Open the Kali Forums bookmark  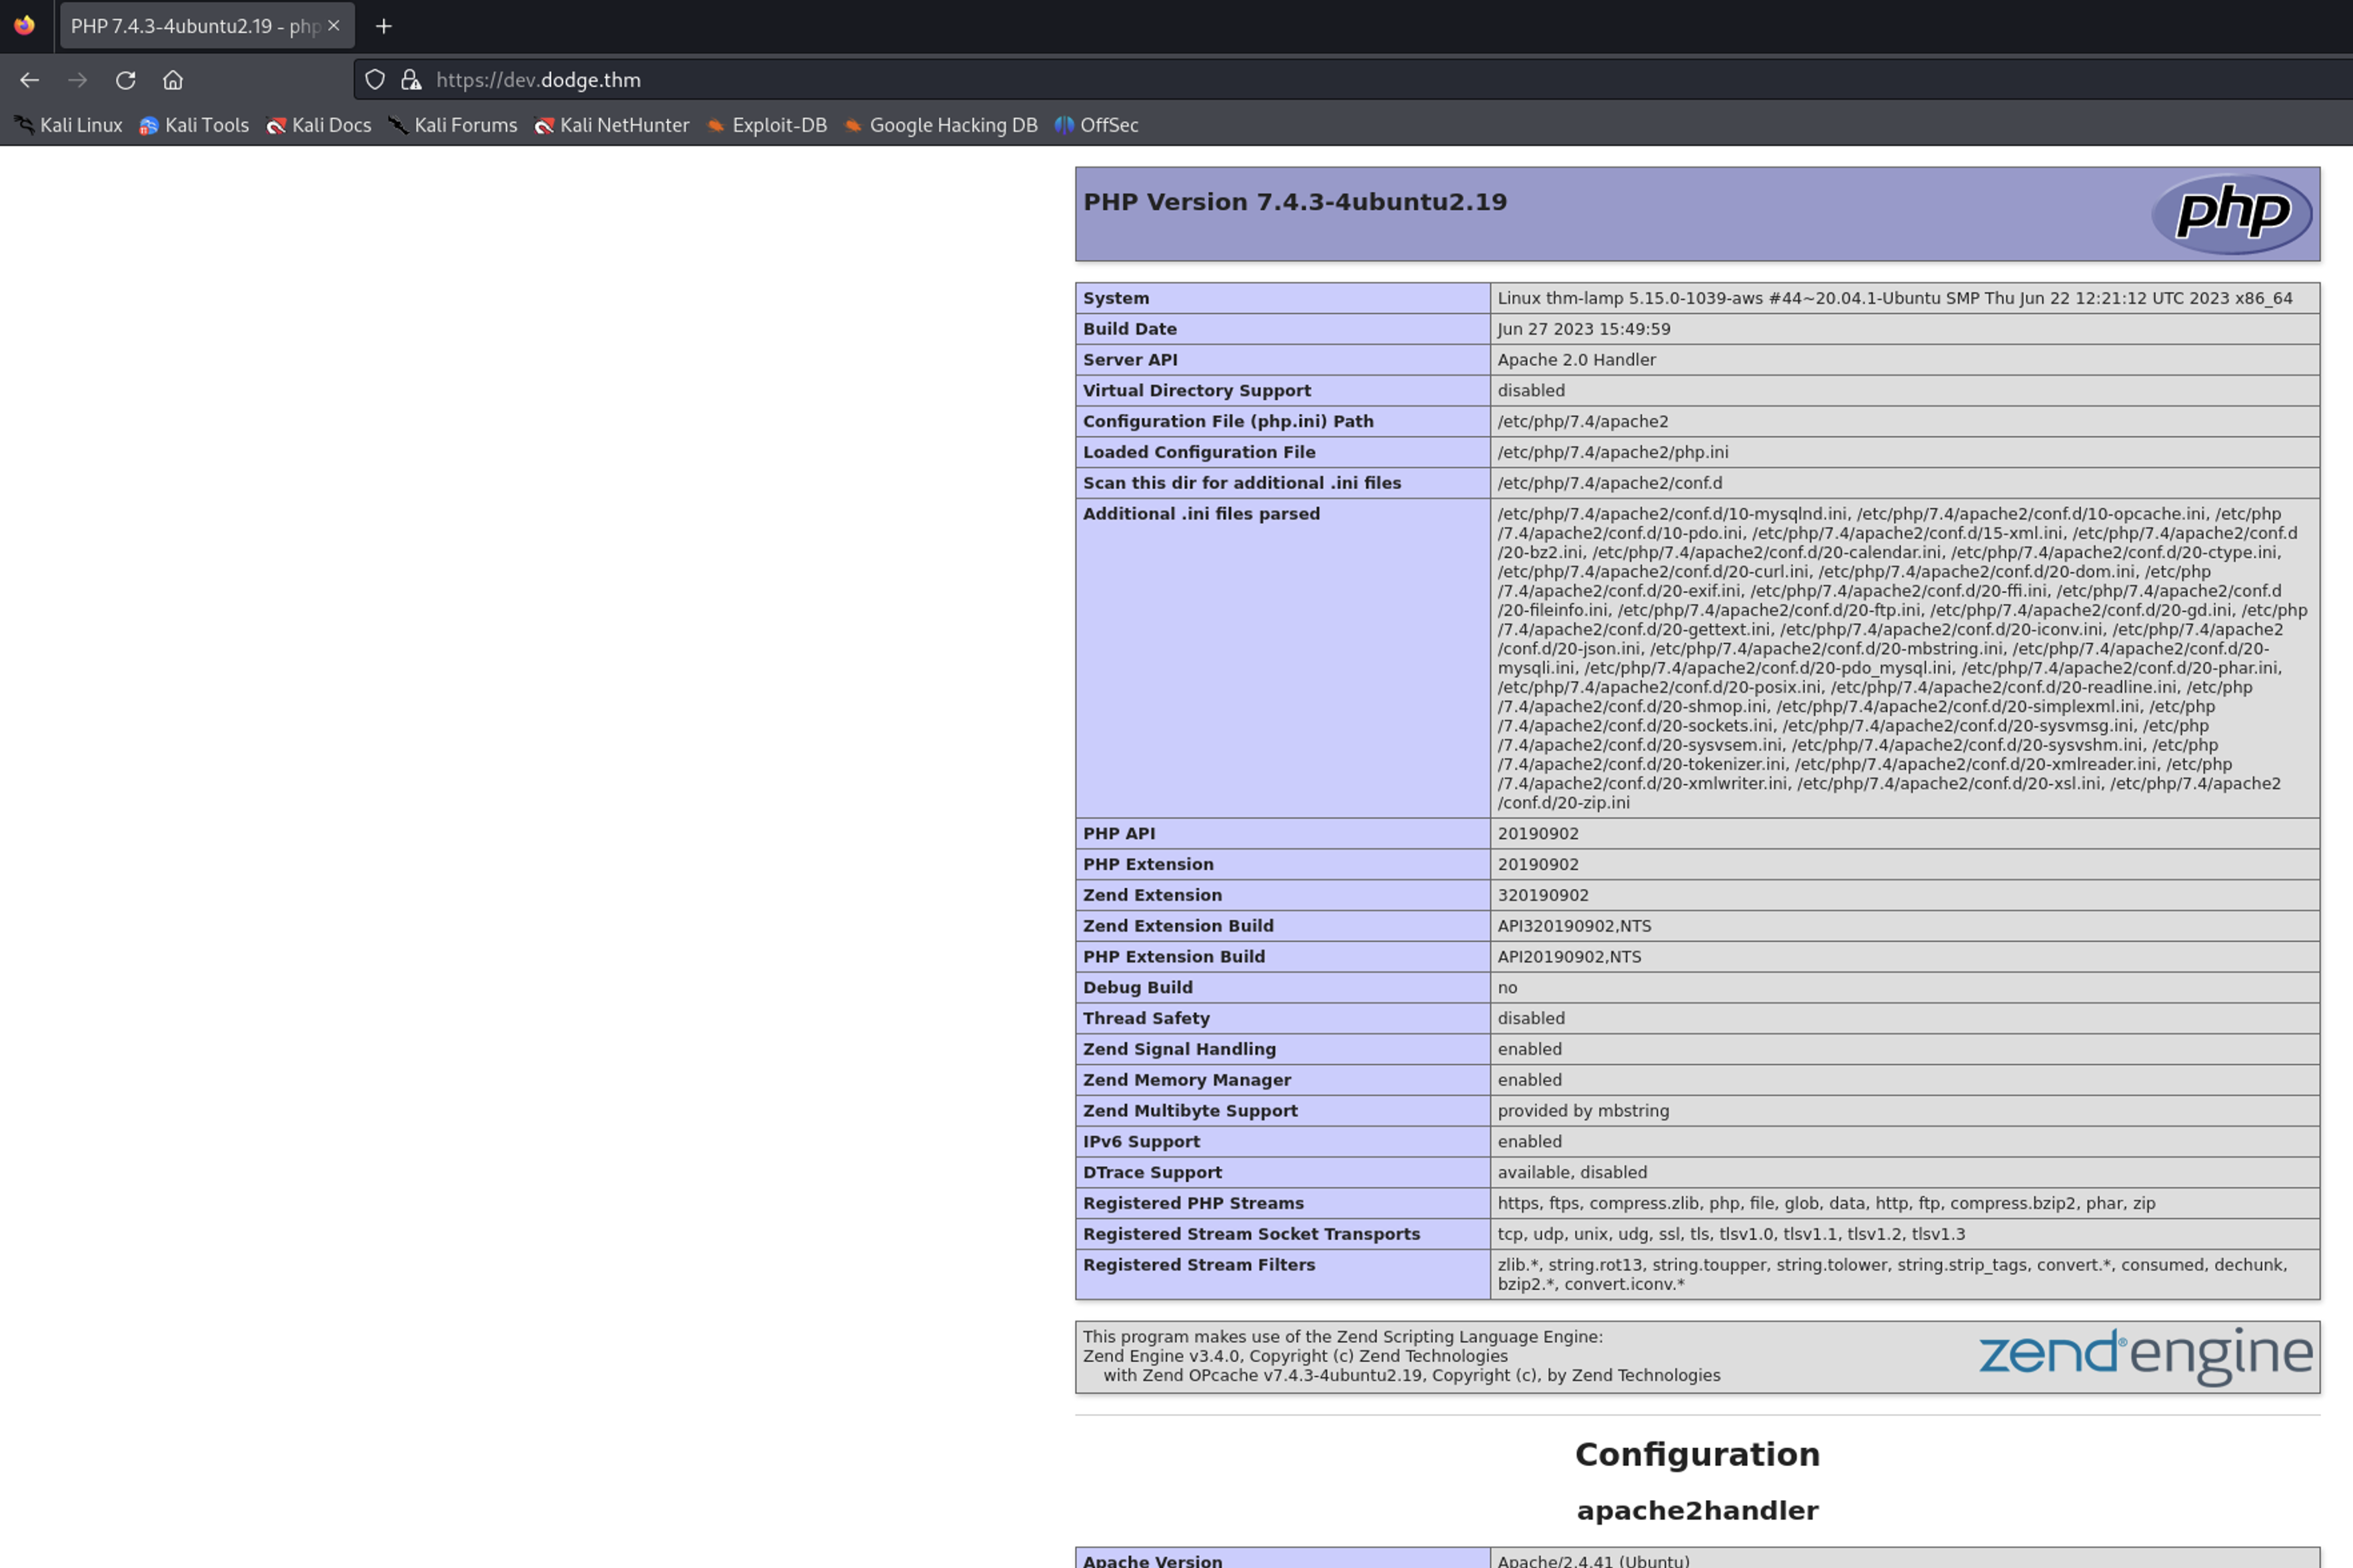454,125
